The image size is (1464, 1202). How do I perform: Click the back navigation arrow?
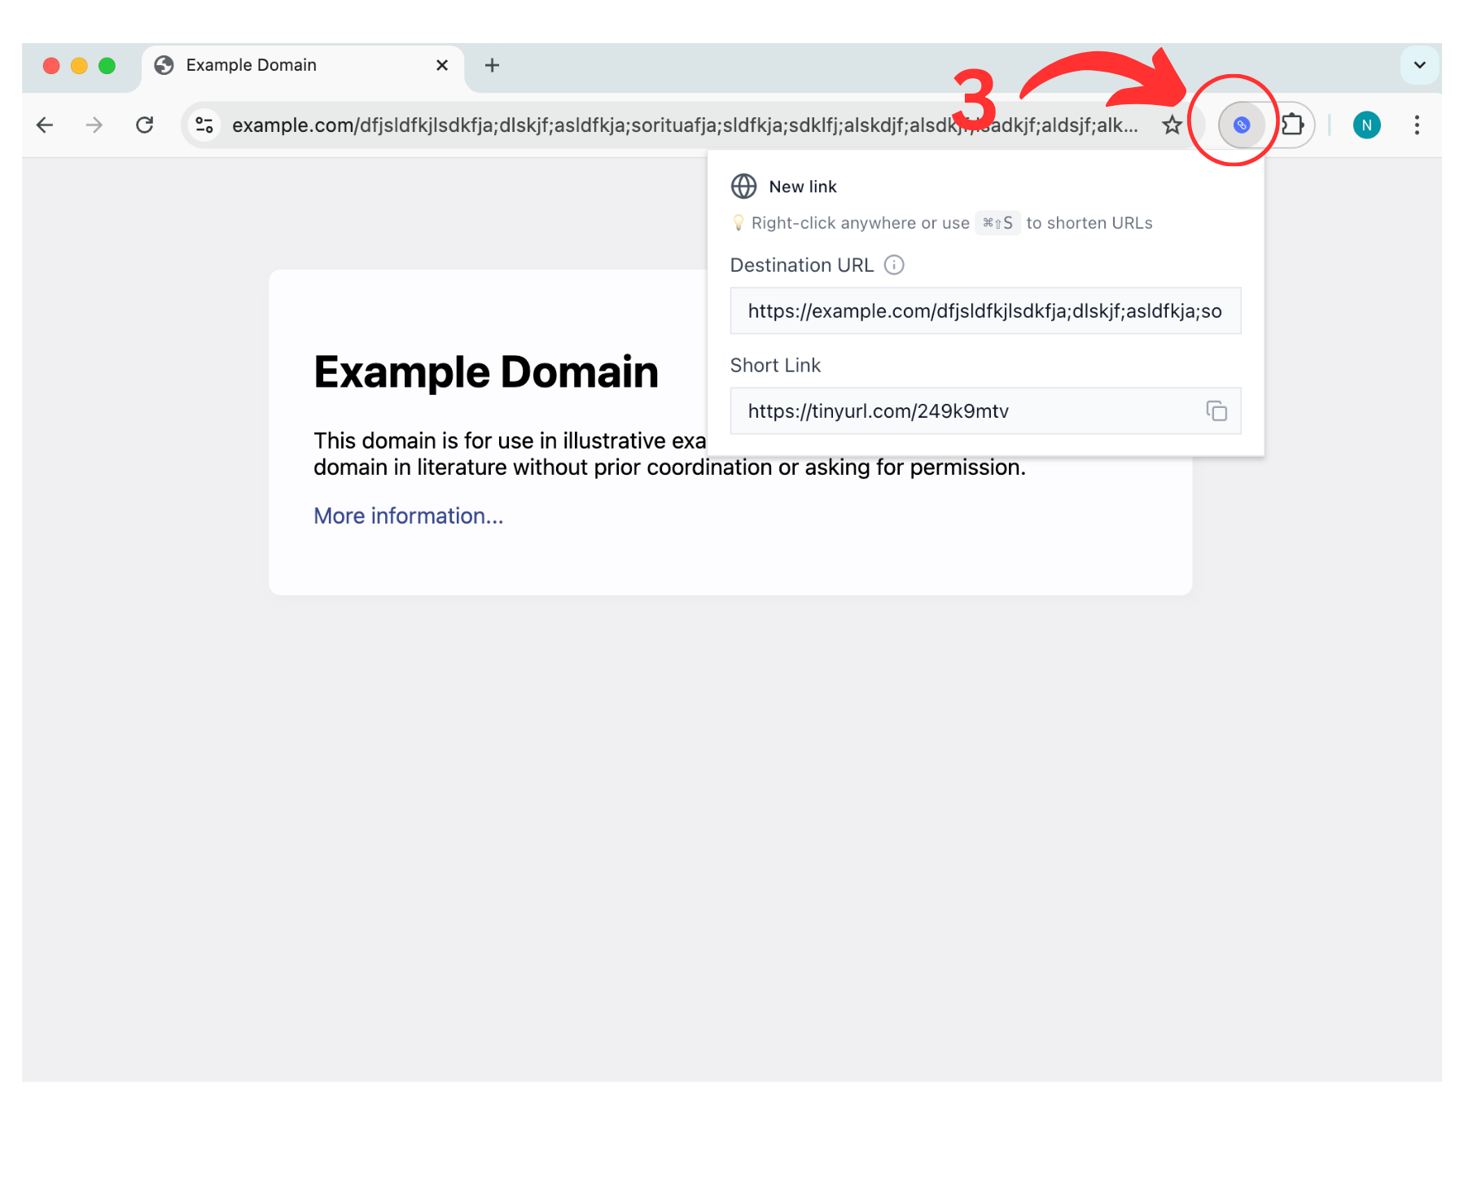pos(44,125)
